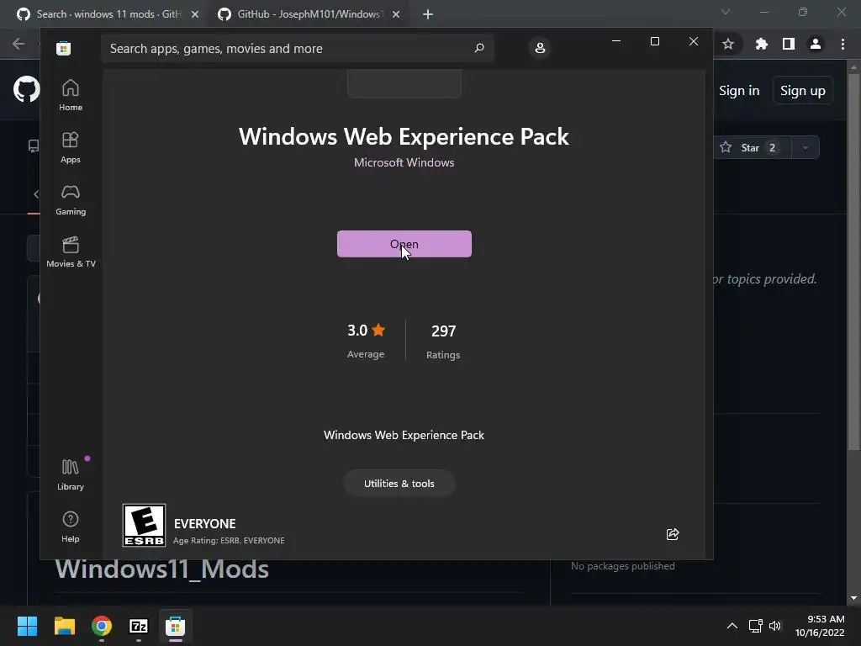Open File Explorer from taskbar
The height and width of the screenshot is (646, 861).
click(x=64, y=626)
